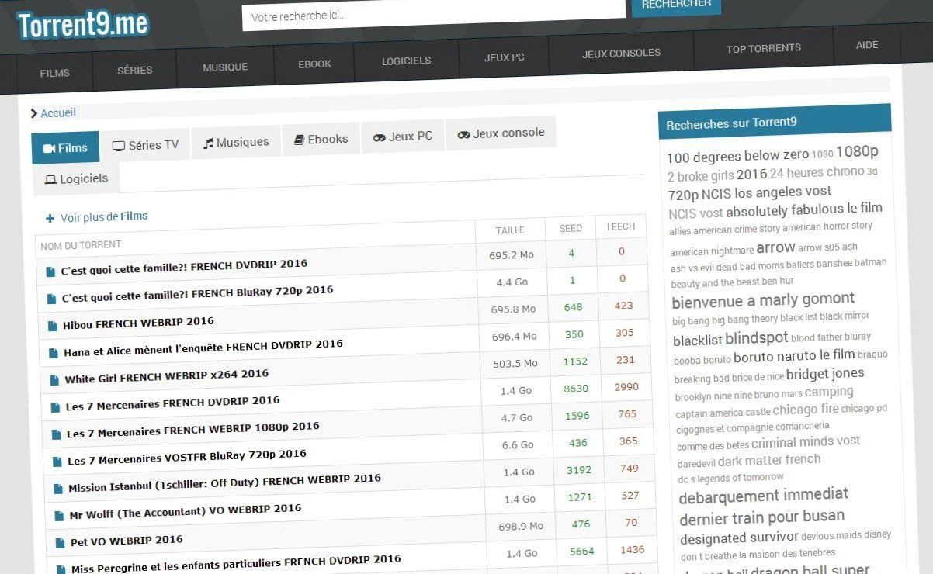Click the search field 'Votre recherche ici'

433,15
